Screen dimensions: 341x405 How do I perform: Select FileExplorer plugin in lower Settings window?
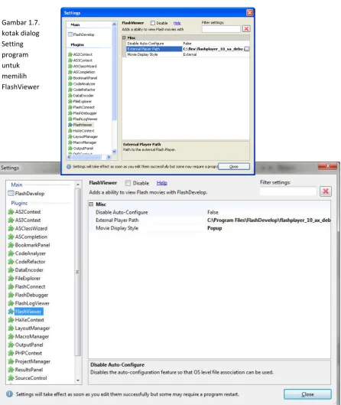click(x=24, y=278)
